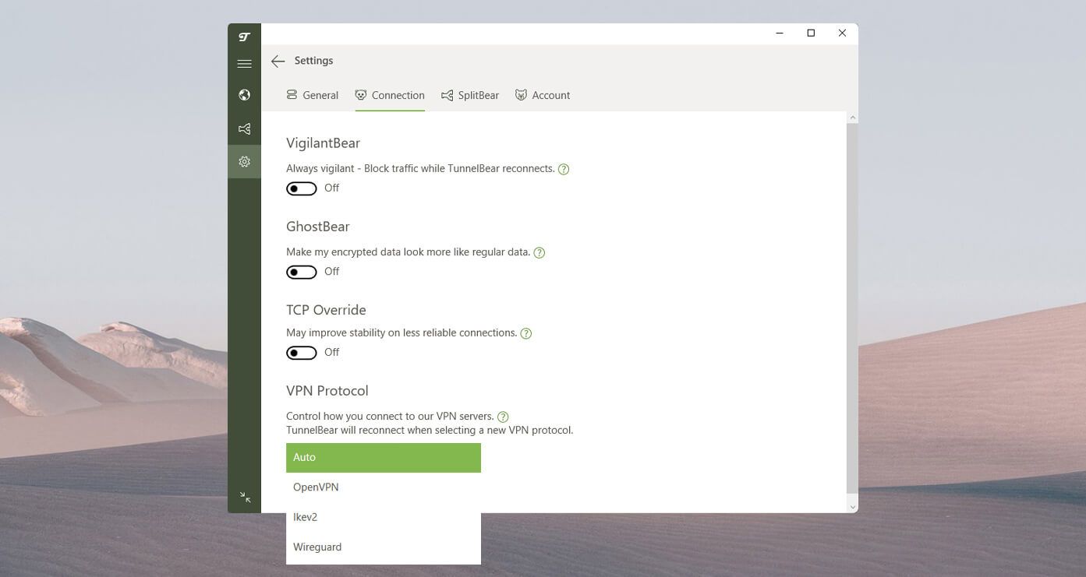Screen dimensions: 1086x577
Task: Choose Wireguard protocol option
Action: point(384,547)
